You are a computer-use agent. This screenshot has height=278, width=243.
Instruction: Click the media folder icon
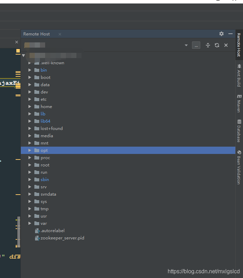(x=37, y=136)
